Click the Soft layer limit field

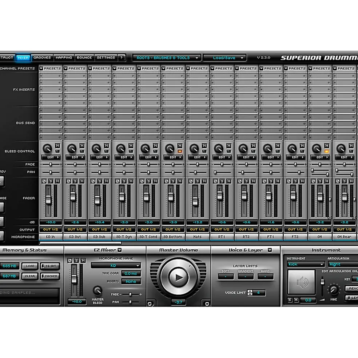coord(226,277)
